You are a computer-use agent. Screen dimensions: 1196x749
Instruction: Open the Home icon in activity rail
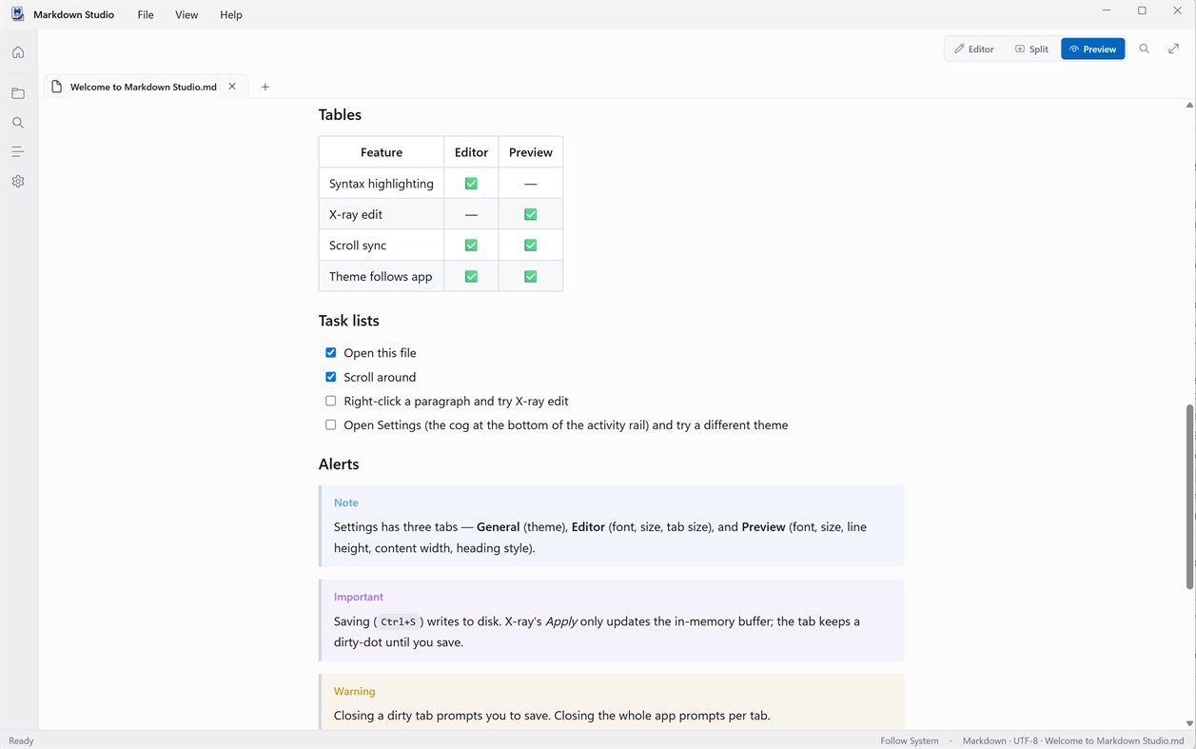coord(18,52)
